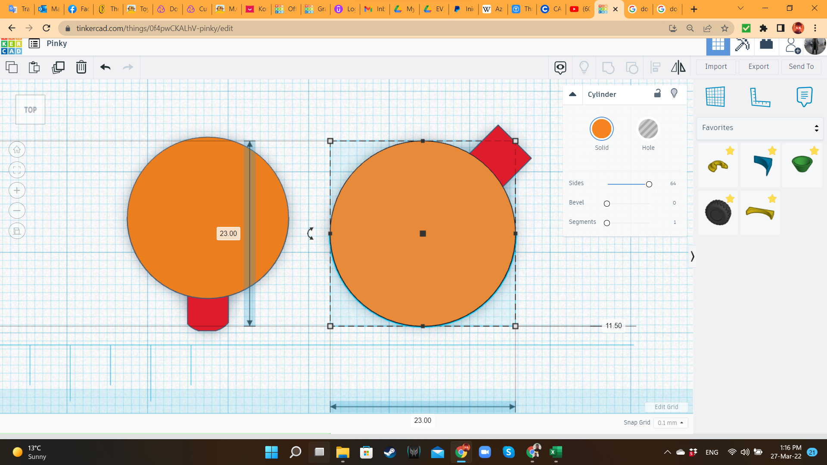Toggle shape visibility lightbulb in Cylinder panel
The image size is (827, 465).
674,93
